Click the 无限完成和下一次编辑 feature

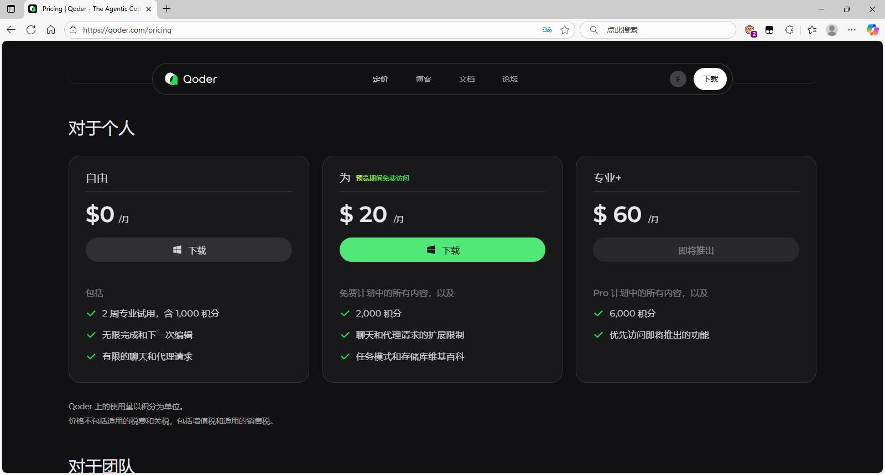147,335
